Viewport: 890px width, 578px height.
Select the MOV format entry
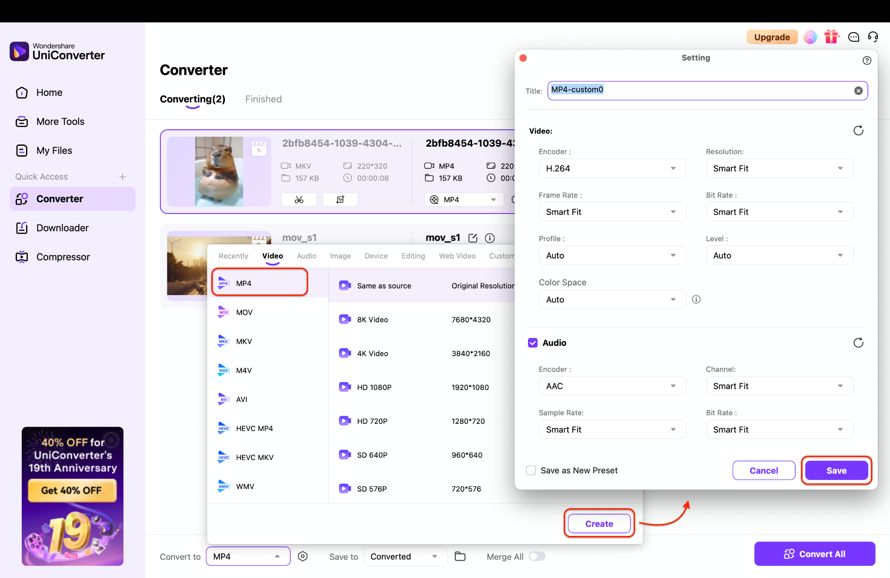(268, 312)
